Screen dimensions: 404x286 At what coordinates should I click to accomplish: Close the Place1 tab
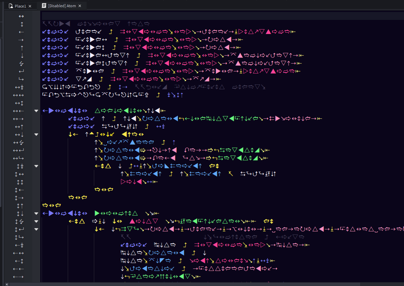pyautogui.click(x=30, y=6)
